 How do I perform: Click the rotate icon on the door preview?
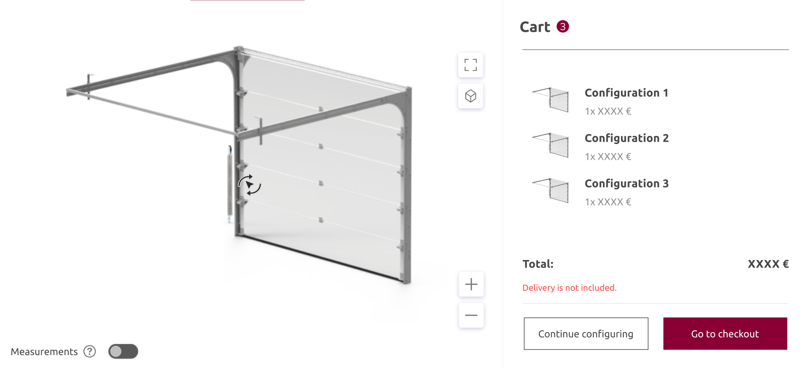pos(250,185)
